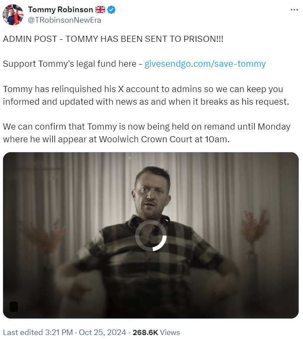Image resolution: width=303 pixels, height=339 pixels.
Task: View edit history via Last edited
Action: 23,332
